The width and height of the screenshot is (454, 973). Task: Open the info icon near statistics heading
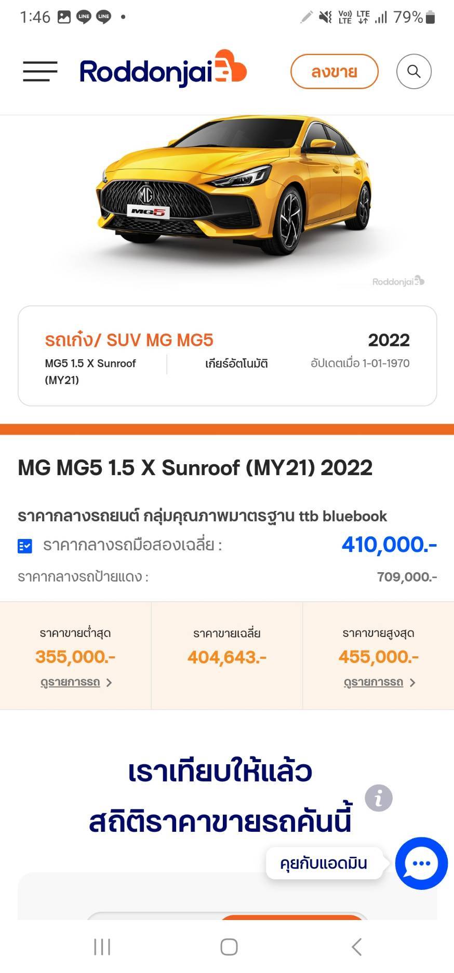click(378, 798)
